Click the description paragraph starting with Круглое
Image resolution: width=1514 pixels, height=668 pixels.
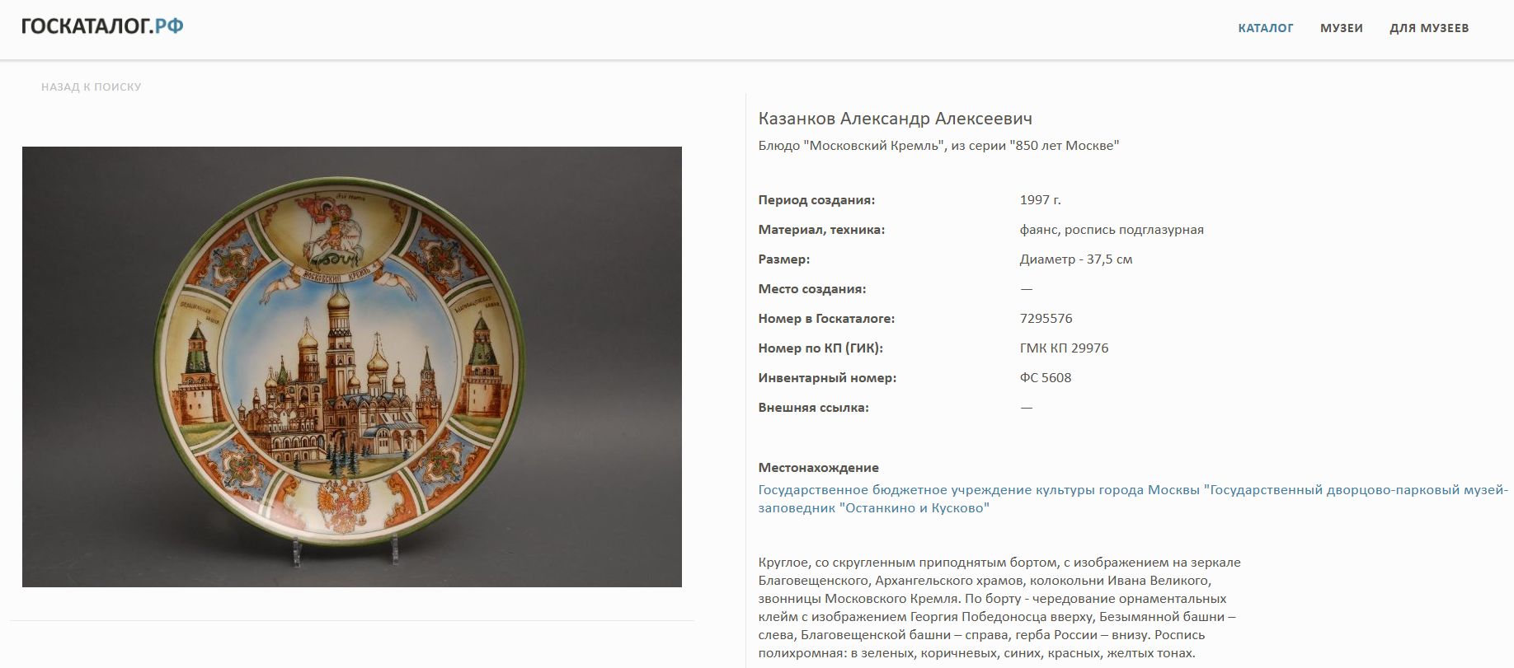(x=999, y=607)
